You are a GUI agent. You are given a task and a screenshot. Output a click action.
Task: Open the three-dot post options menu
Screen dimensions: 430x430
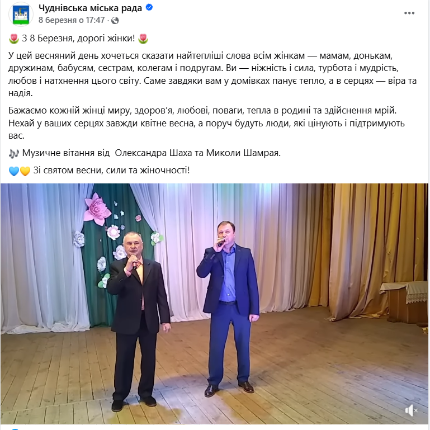pyautogui.click(x=409, y=13)
